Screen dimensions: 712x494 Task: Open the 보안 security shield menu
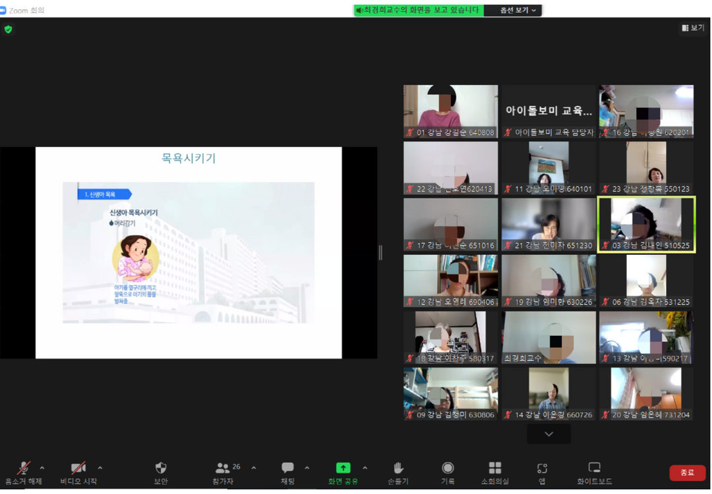coord(161,473)
